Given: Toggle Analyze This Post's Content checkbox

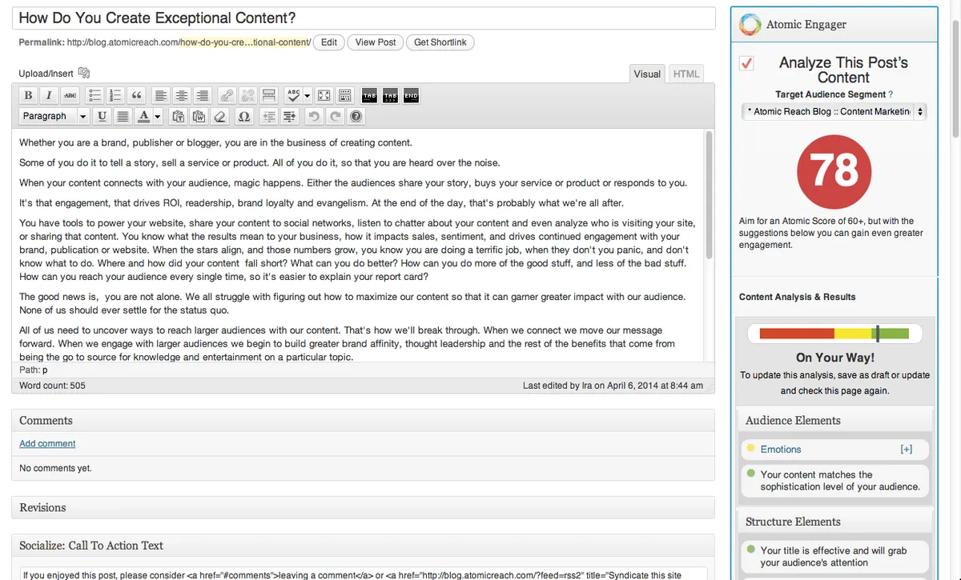Looking at the screenshot, I should [746, 63].
